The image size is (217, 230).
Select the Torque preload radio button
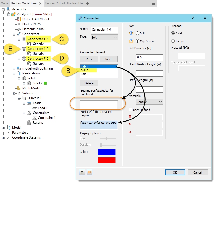click(x=173, y=41)
